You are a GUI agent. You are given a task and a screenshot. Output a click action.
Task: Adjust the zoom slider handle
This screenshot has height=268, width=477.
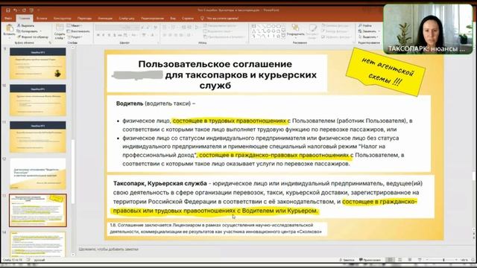(443, 260)
